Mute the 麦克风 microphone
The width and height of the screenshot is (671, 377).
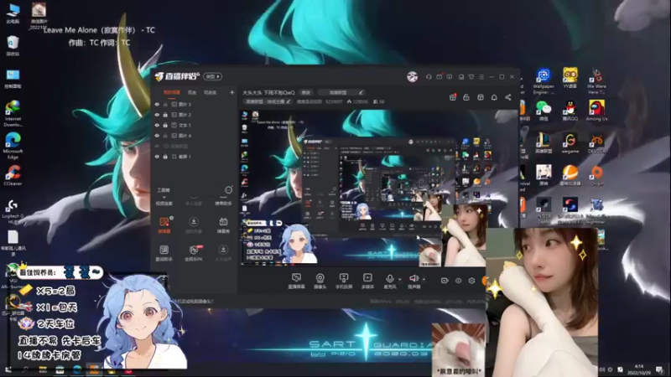pos(390,281)
